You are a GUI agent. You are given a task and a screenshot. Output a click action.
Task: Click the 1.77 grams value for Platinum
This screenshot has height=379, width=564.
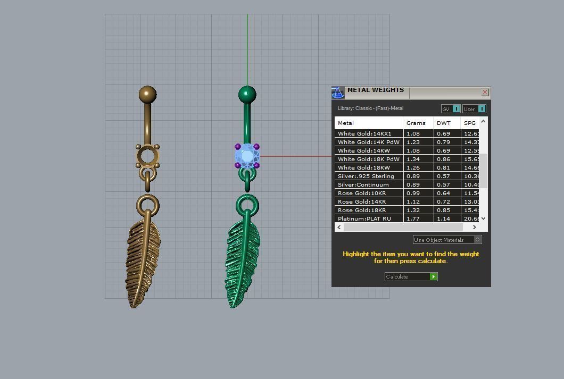click(x=413, y=218)
